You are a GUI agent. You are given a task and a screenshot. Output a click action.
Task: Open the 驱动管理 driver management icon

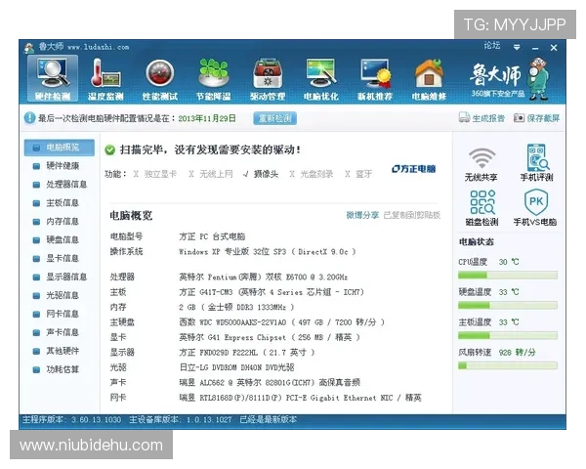coord(268,78)
